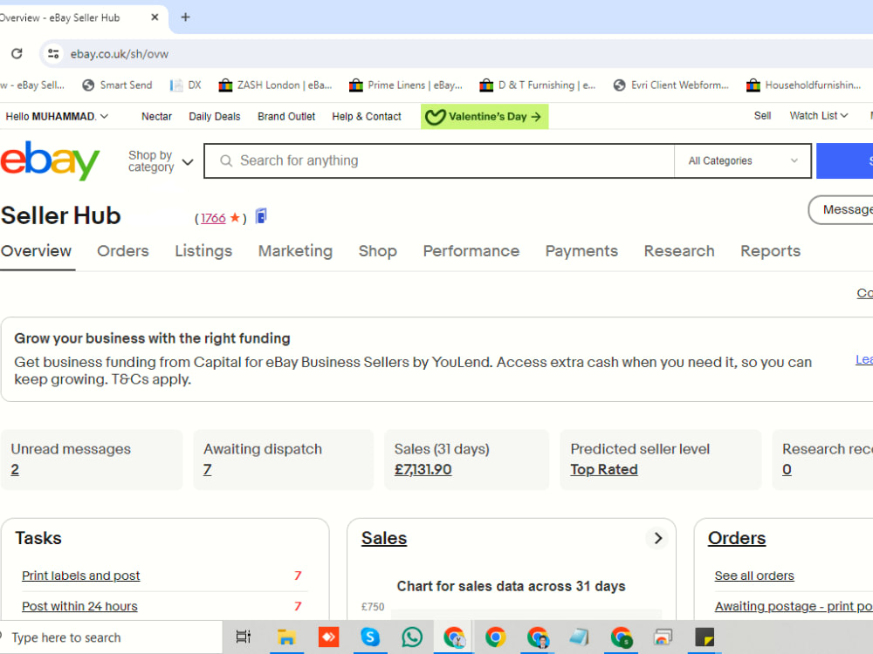Close the eBay Seller Hub tab

click(155, 17)
